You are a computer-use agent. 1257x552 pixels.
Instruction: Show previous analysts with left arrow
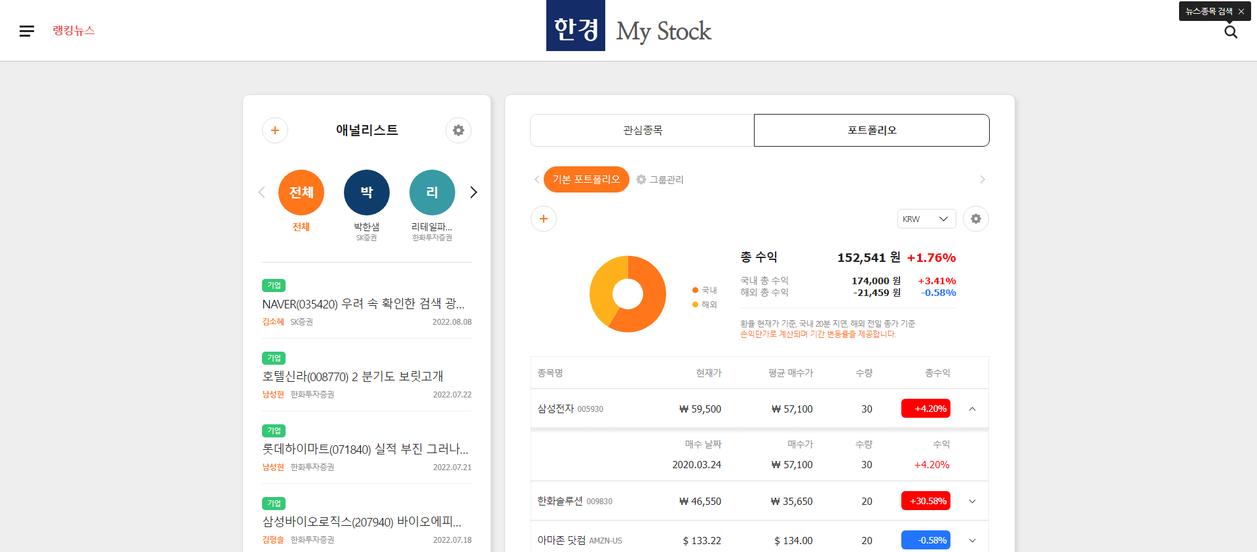[262, 192]
